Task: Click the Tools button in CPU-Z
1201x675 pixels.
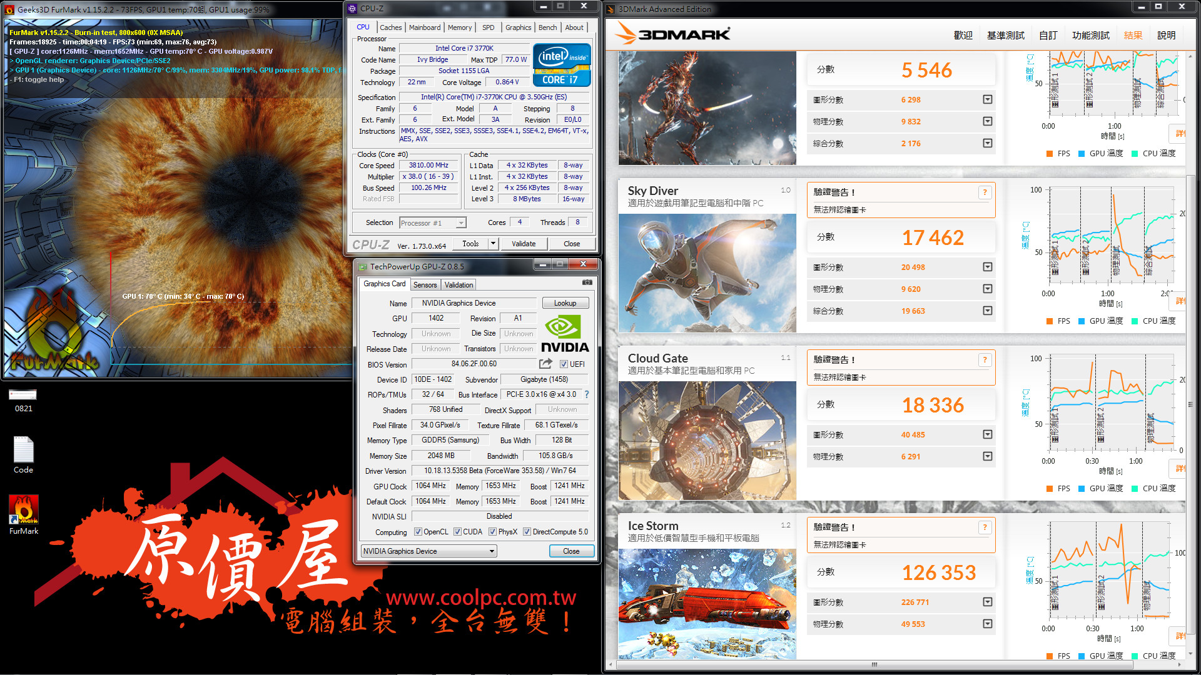Action: [470, 244]
